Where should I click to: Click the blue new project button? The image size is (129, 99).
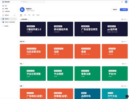pos(124,10)
